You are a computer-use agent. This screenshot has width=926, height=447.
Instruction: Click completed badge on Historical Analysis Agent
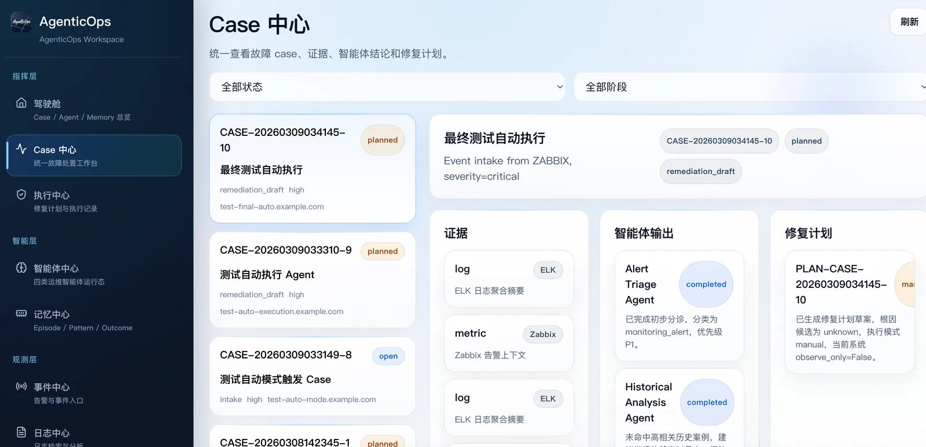pos(707,402)
